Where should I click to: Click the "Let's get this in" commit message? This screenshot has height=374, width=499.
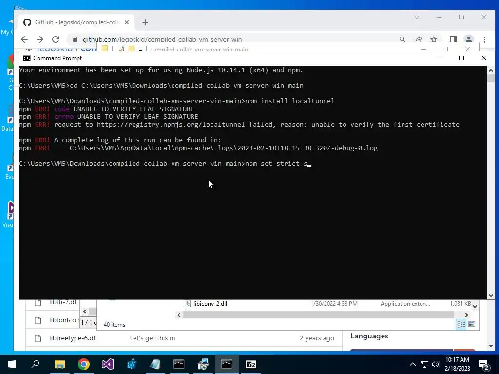click(x=153, y=338)
